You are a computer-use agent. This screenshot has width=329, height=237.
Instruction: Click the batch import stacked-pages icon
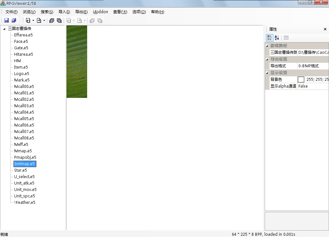51,20
